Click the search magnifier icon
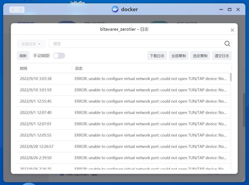This screenshot has width=249, height=185. 227,44
